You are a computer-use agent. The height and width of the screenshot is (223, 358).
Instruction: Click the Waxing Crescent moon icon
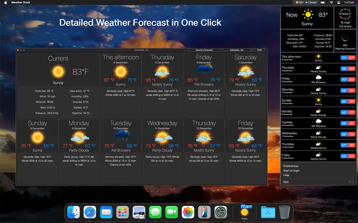coord(345,37)
